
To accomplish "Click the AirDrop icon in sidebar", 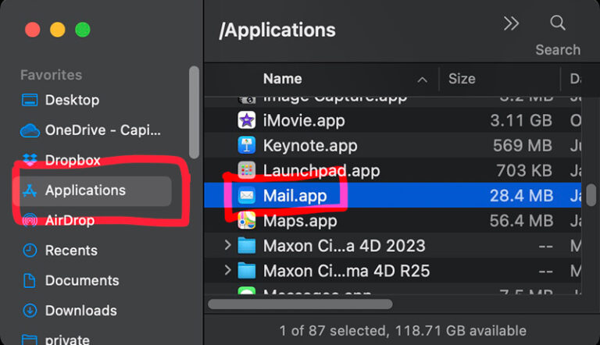I will [30, 220].
